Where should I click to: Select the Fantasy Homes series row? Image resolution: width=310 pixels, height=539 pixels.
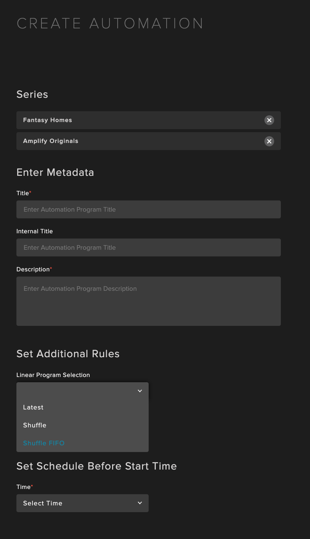[149, 120]
